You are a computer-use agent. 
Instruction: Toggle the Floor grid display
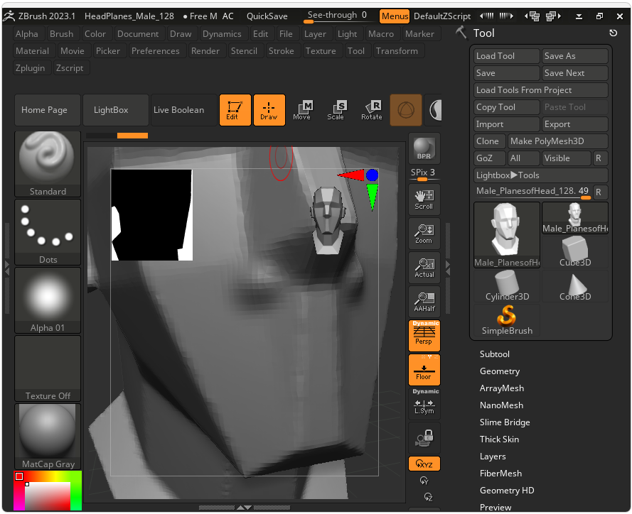[x=424, y=370]
